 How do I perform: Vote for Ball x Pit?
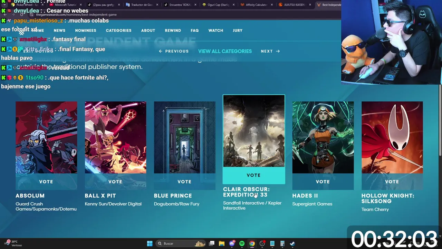point(115,182)
